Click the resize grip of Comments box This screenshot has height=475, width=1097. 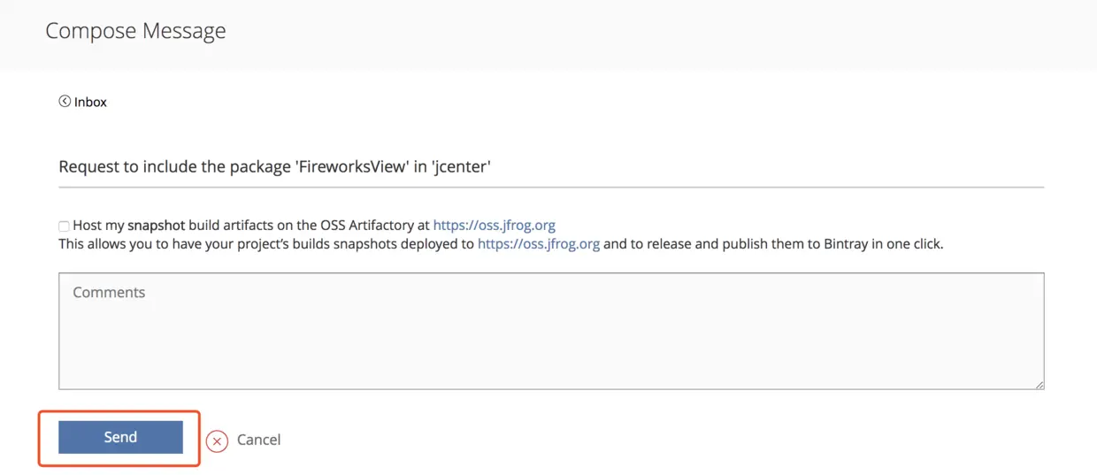pyautogui.click(x=1039, y=384)
